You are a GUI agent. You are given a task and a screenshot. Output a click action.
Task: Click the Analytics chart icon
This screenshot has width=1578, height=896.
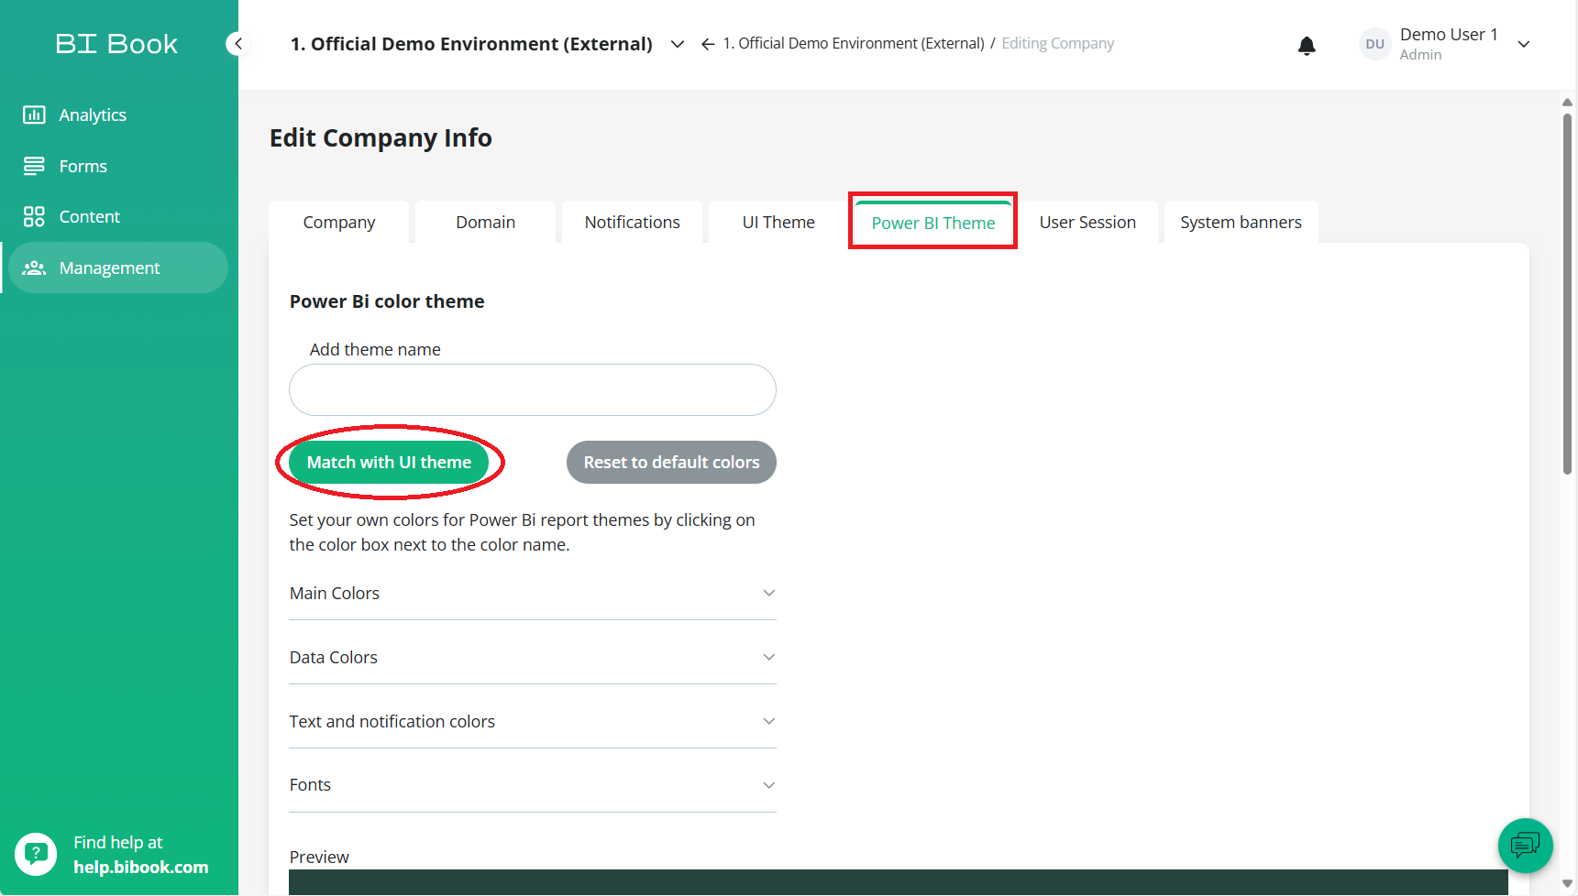34,115
